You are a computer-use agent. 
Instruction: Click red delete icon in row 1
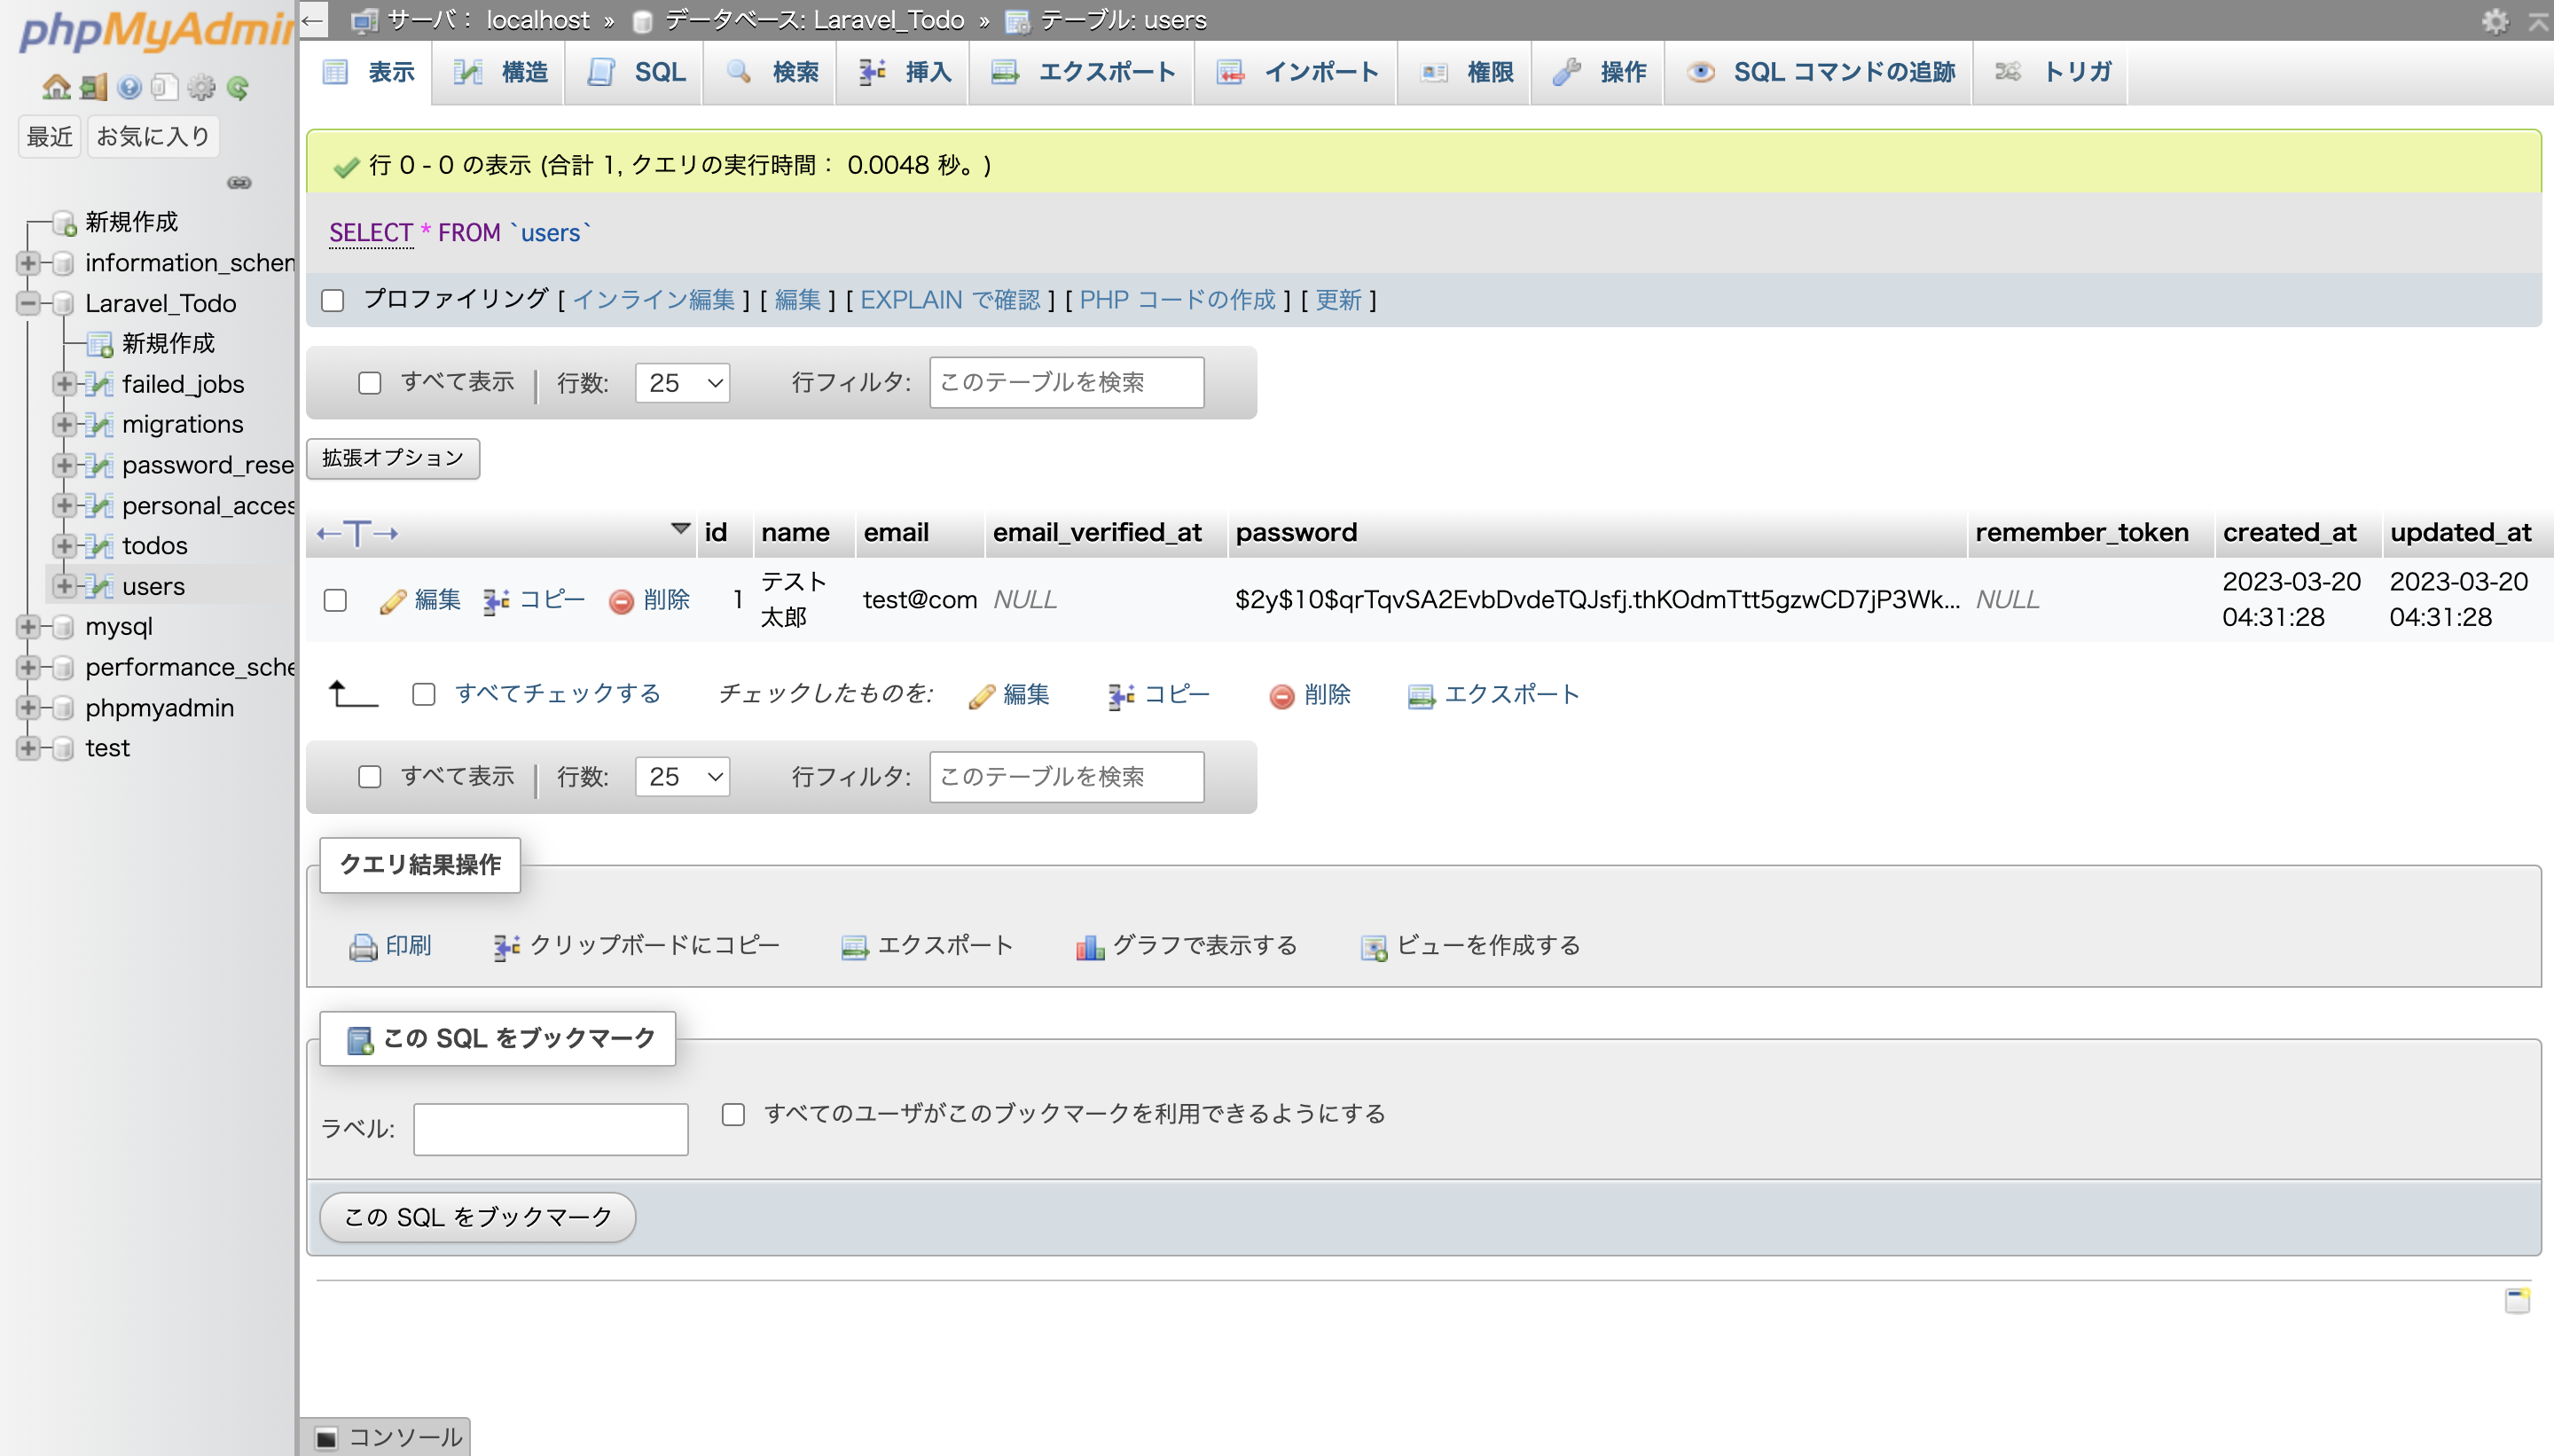click(x=621, y=601)
